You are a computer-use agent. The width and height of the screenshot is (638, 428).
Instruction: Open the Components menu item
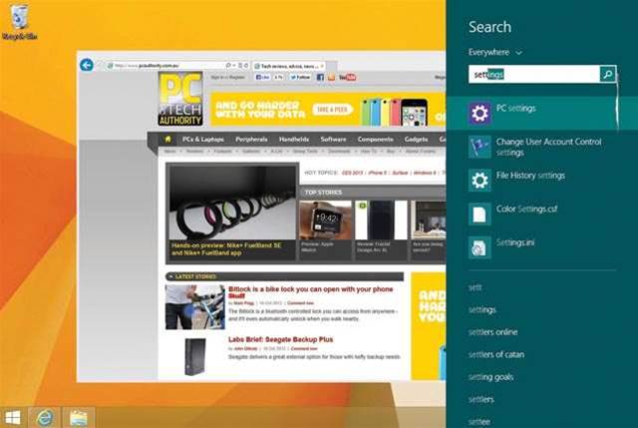(375, 140)
